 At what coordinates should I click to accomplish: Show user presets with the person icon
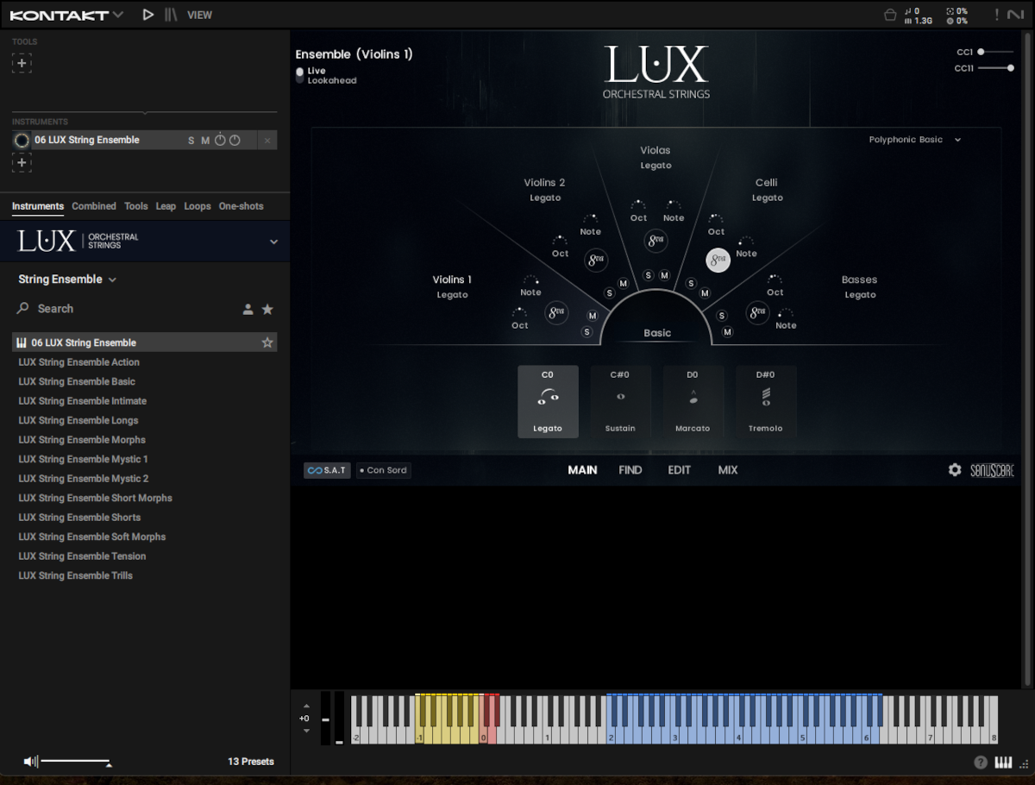point(248,309)
